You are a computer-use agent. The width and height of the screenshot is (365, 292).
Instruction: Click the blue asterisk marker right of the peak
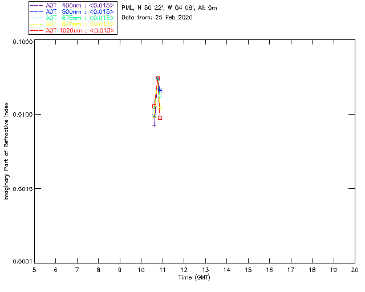point(160,90)
